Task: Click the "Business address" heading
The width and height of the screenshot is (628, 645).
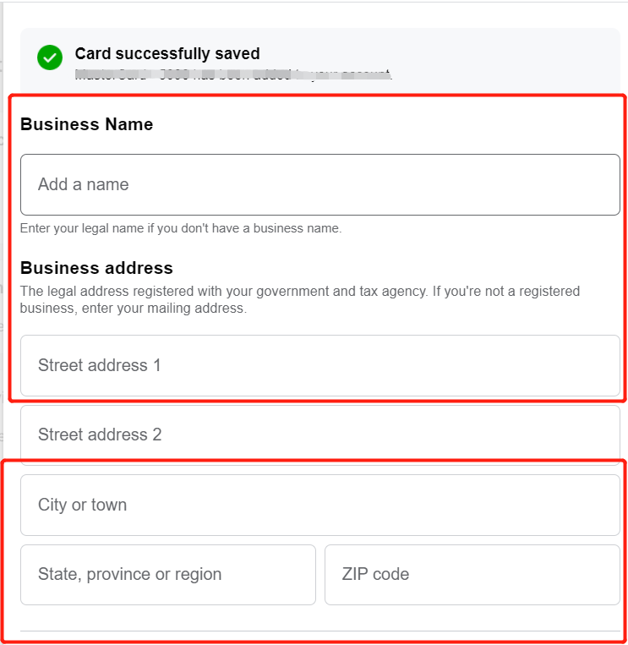Action: click(x=96, y=268)
